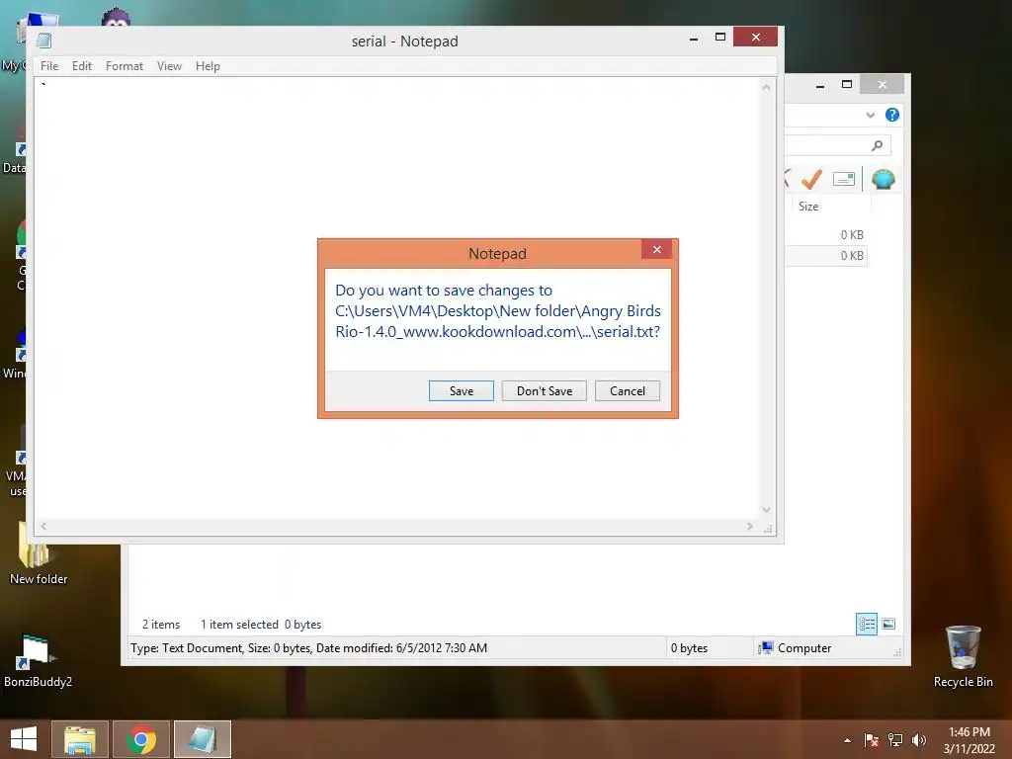
Task: Open the Edit menu in Notepad
Action: (81, 66)
